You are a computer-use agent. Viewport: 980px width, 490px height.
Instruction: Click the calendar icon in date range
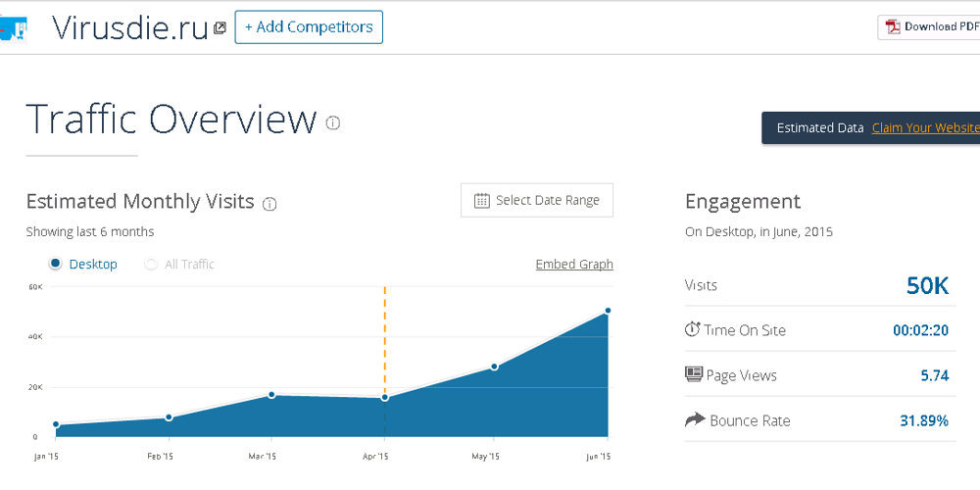point(481,200)
